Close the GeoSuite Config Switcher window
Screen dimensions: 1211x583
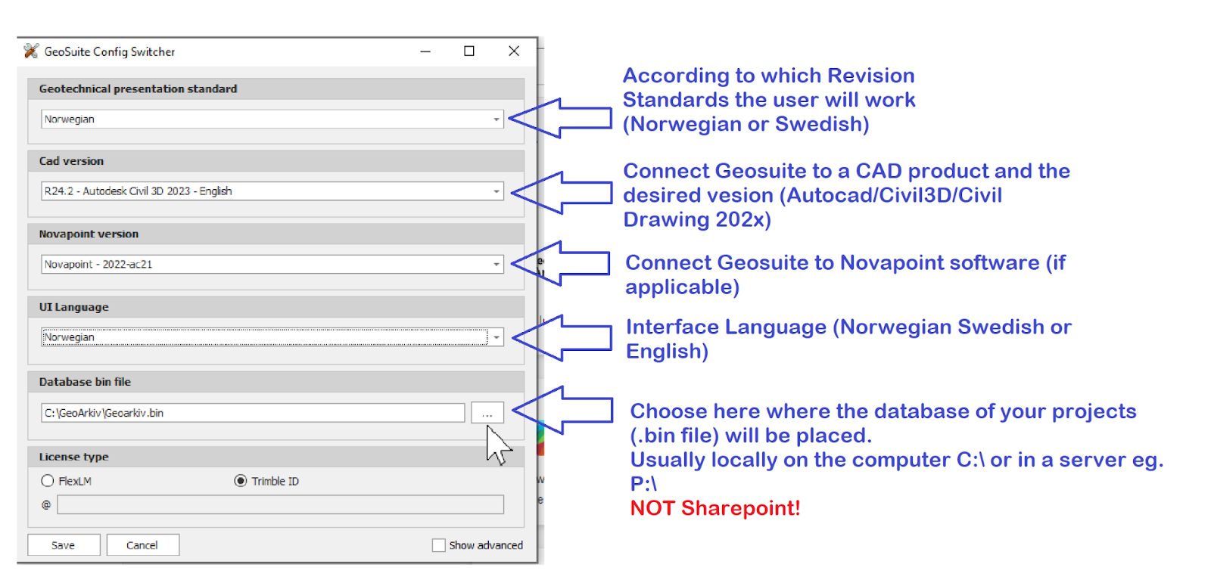[x=514, y=51]
